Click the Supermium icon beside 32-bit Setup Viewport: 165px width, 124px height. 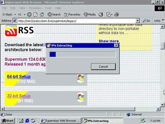click(x=80, y=97)
